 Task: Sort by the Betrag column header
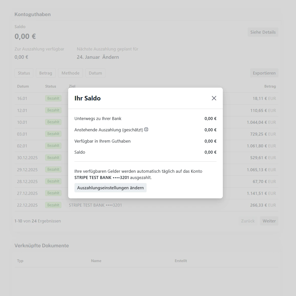pyautogui.click(x=270, y=86)
